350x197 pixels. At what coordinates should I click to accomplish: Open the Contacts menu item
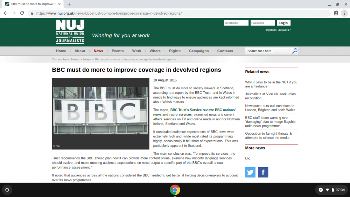pyautogui.click(x=225, y=51)
